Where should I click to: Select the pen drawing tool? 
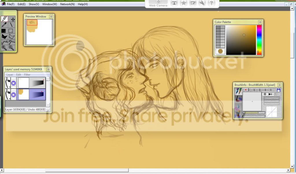pos(4,19)
